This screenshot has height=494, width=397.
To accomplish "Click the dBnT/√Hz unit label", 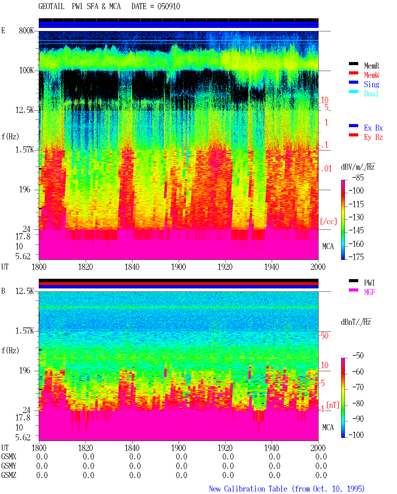I will [356, 322].
